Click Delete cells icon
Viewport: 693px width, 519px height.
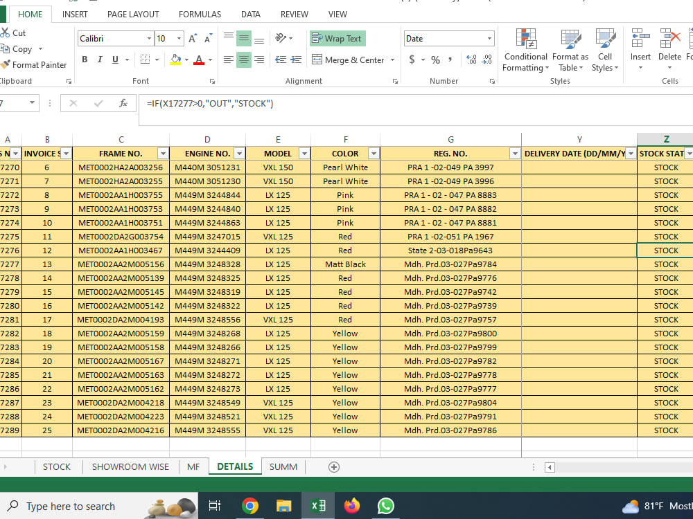tap(669, 38)
